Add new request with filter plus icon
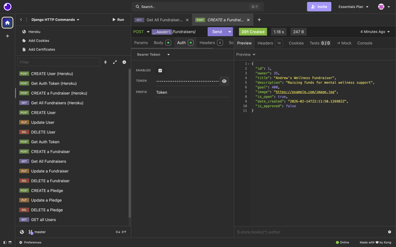Image resolution: width=396 pixels, height=247 pixels. coord(124,62)
